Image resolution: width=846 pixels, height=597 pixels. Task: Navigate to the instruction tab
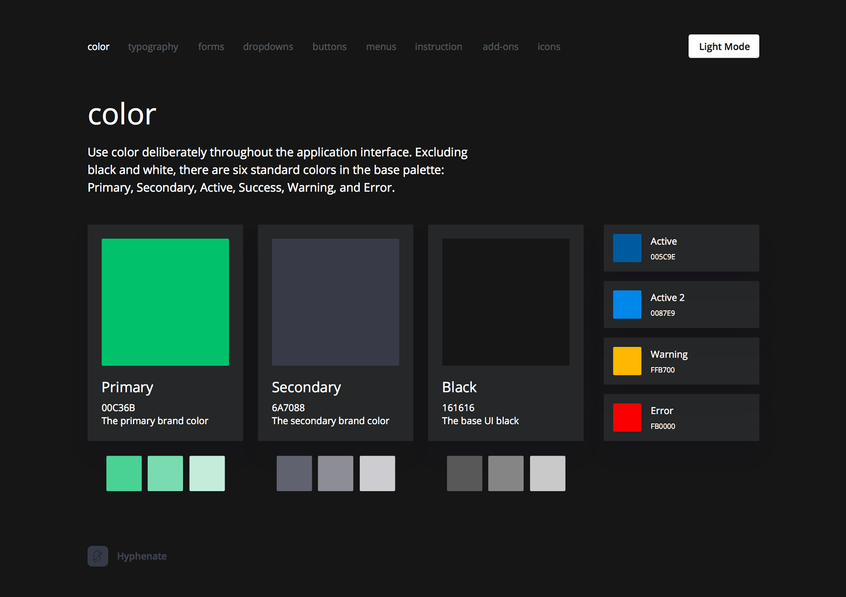(x=438, y=47)
